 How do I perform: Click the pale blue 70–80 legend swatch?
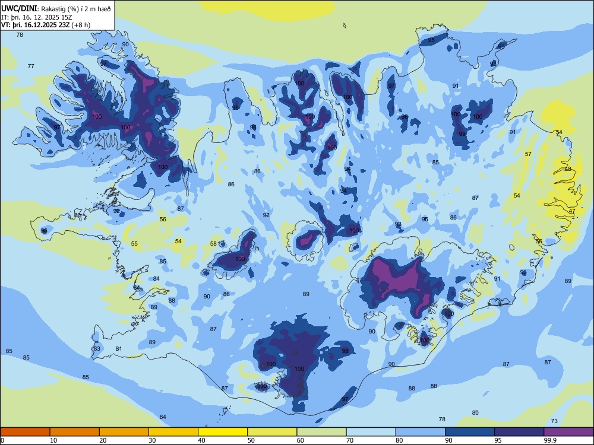pyautogui.click(x=371, y=432)
